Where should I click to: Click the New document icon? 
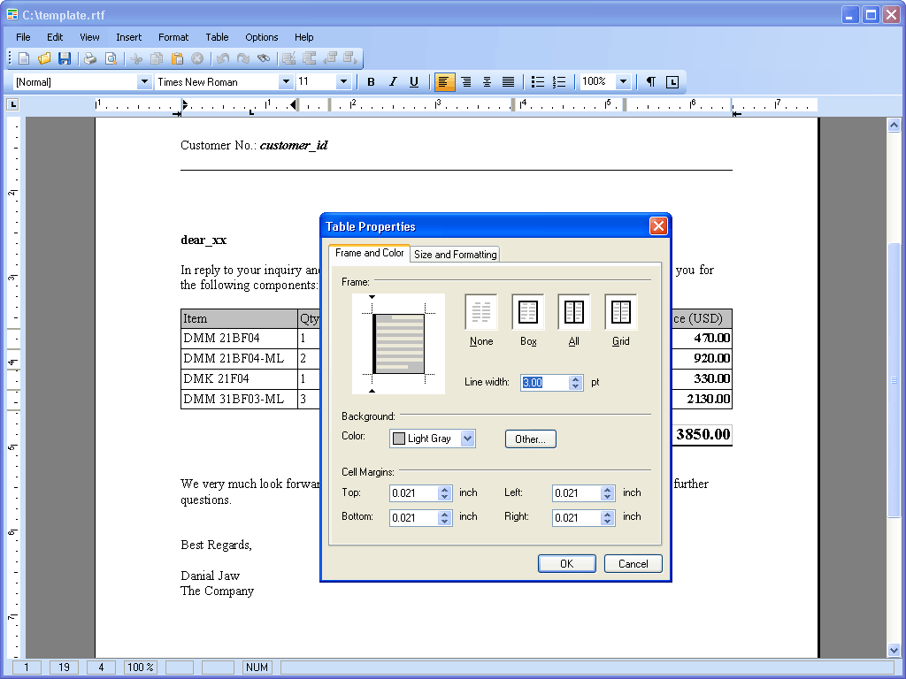click(24, 58)
